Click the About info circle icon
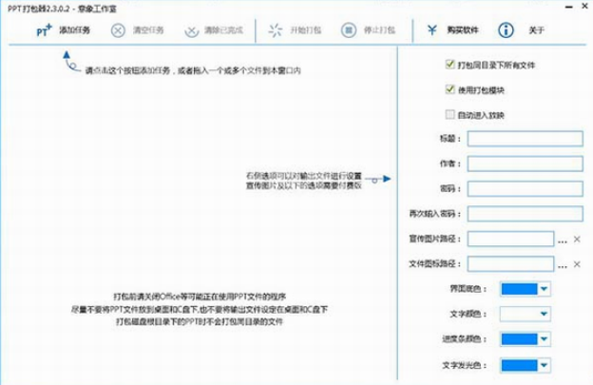The height and width of the screenshot is (385, 593). point(506,30)
